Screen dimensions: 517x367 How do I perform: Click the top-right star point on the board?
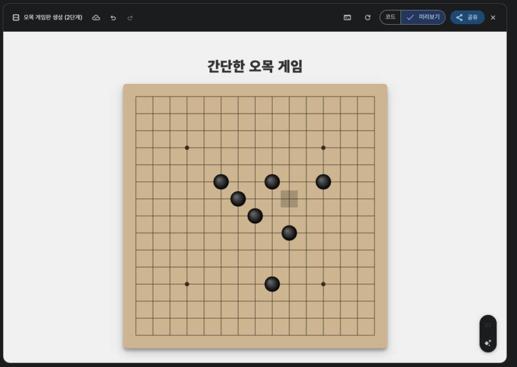click(323, 148)
